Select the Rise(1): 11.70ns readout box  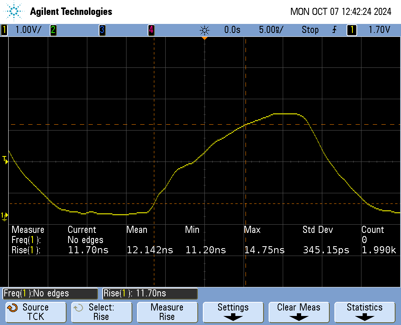pos(150,293)
